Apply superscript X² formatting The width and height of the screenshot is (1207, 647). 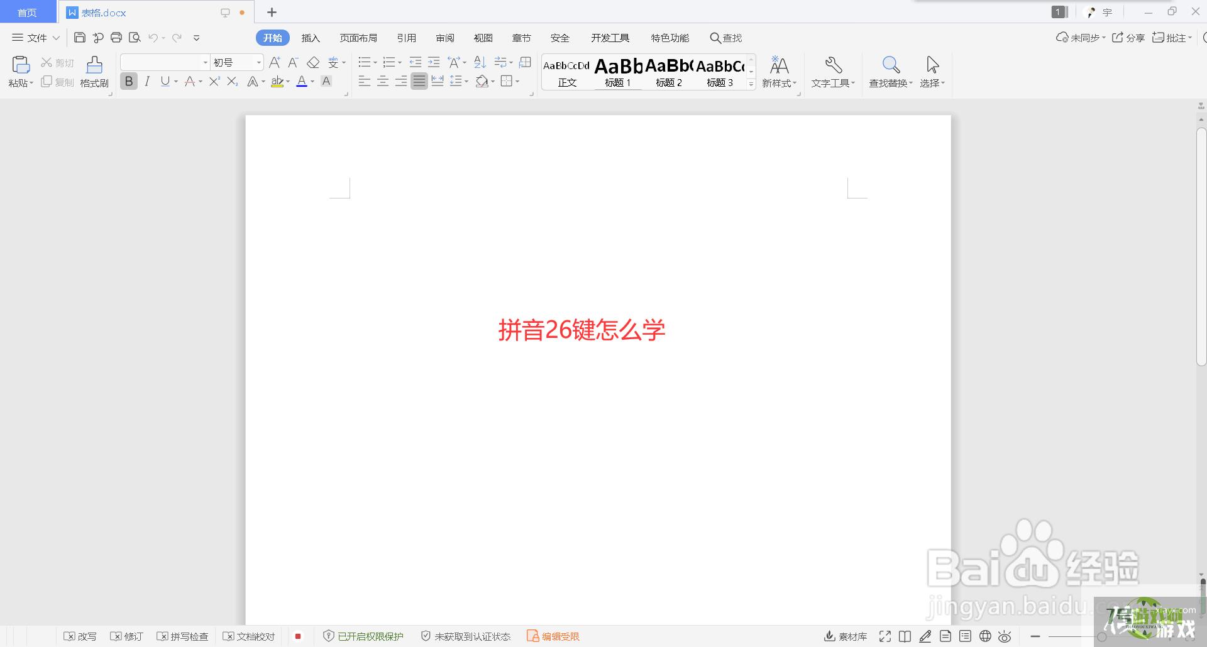click(x=214, y=81)
